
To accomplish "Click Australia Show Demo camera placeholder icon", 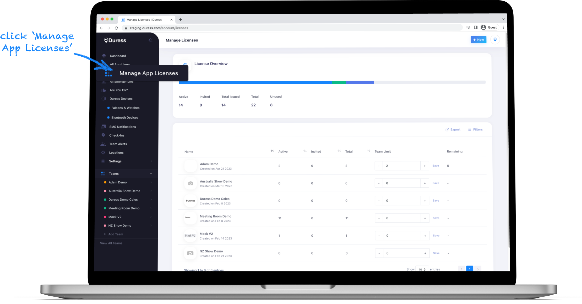I will click(x=191, y=183).
